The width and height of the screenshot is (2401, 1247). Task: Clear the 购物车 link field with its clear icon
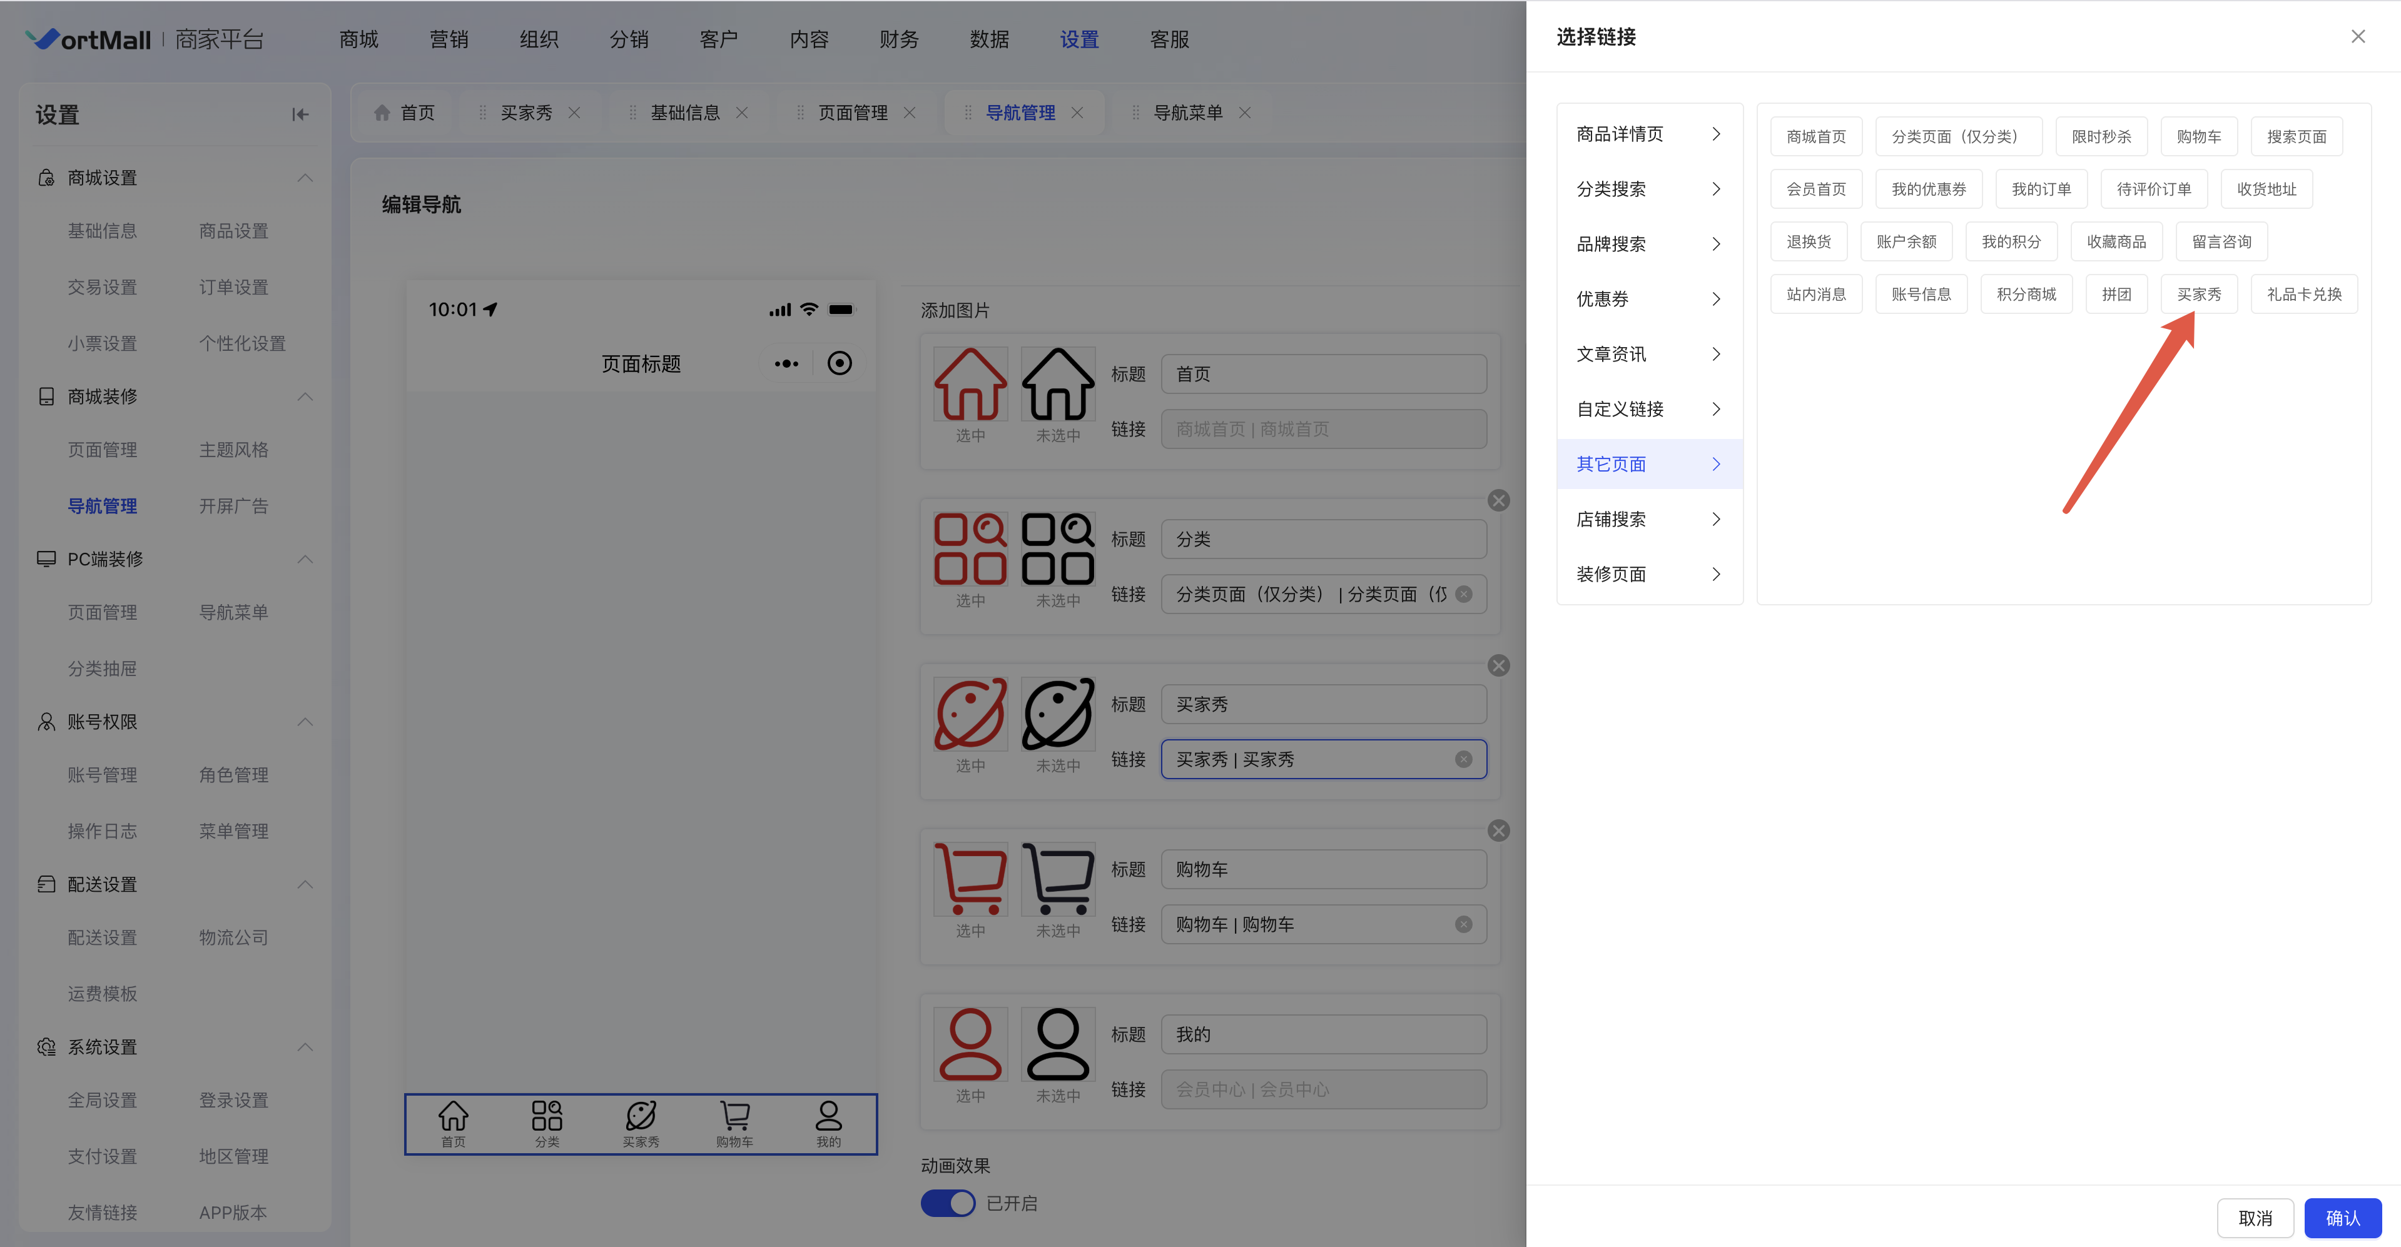[1463, 924]
